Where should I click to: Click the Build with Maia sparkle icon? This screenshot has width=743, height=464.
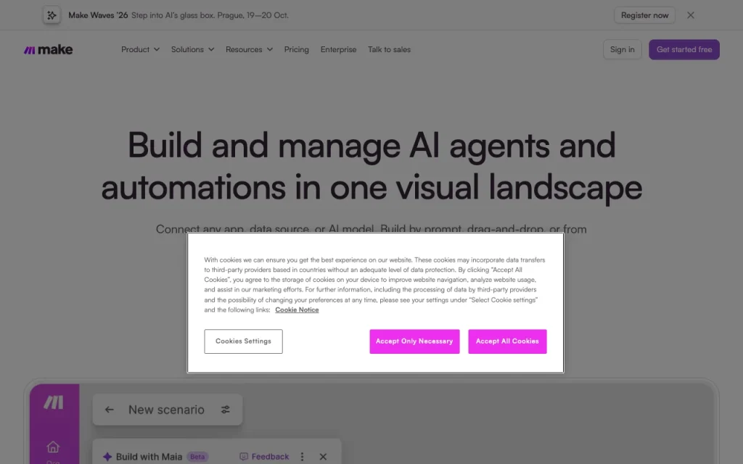click(x=107, y=457)
